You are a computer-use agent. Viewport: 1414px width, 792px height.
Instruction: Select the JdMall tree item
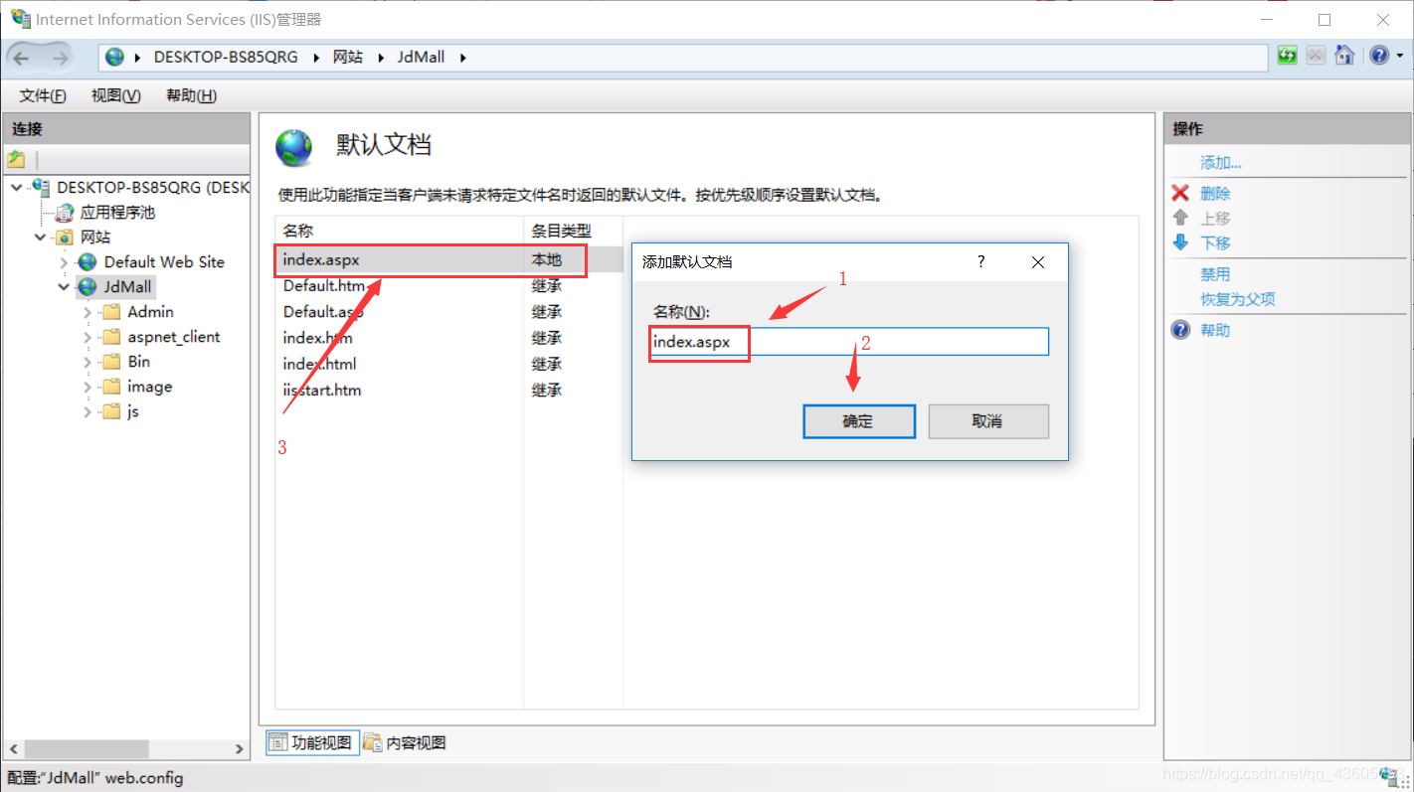pyautogui.click(x=127, y=287)
